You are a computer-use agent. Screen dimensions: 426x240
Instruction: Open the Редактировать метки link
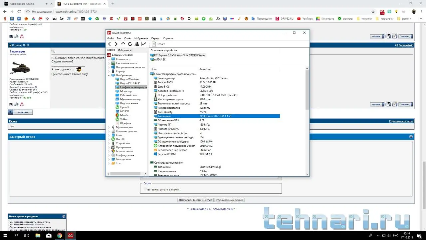click(x=401, y=121)
